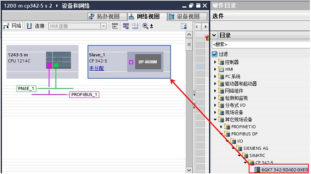Open the zoom level dropdown arrow
This screenshot has width=311, height=174.
click(151, 26)
